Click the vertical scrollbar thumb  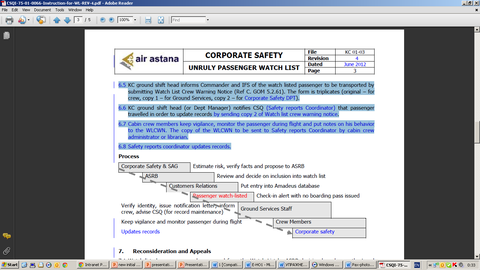coord(477,132)
